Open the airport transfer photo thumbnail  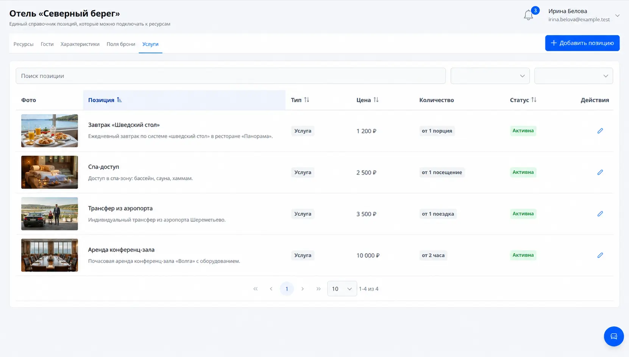[50, 214]
